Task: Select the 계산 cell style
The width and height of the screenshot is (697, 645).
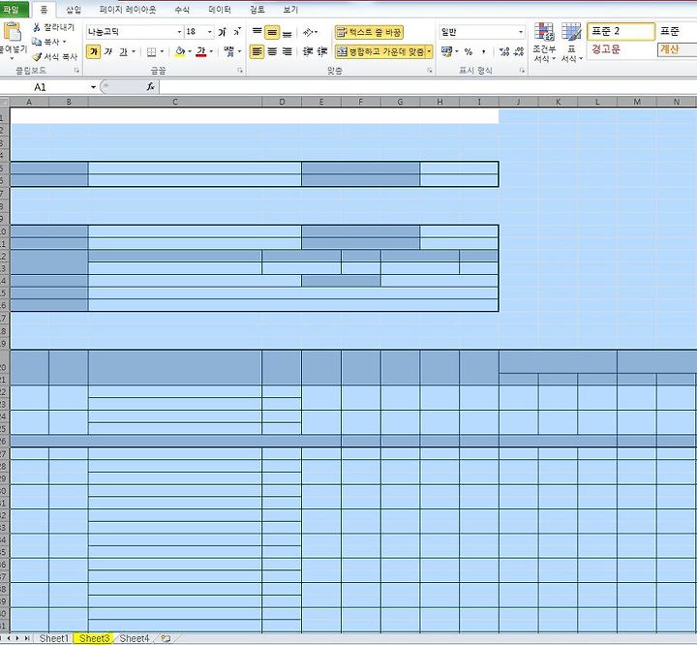Action: (676, 49)
